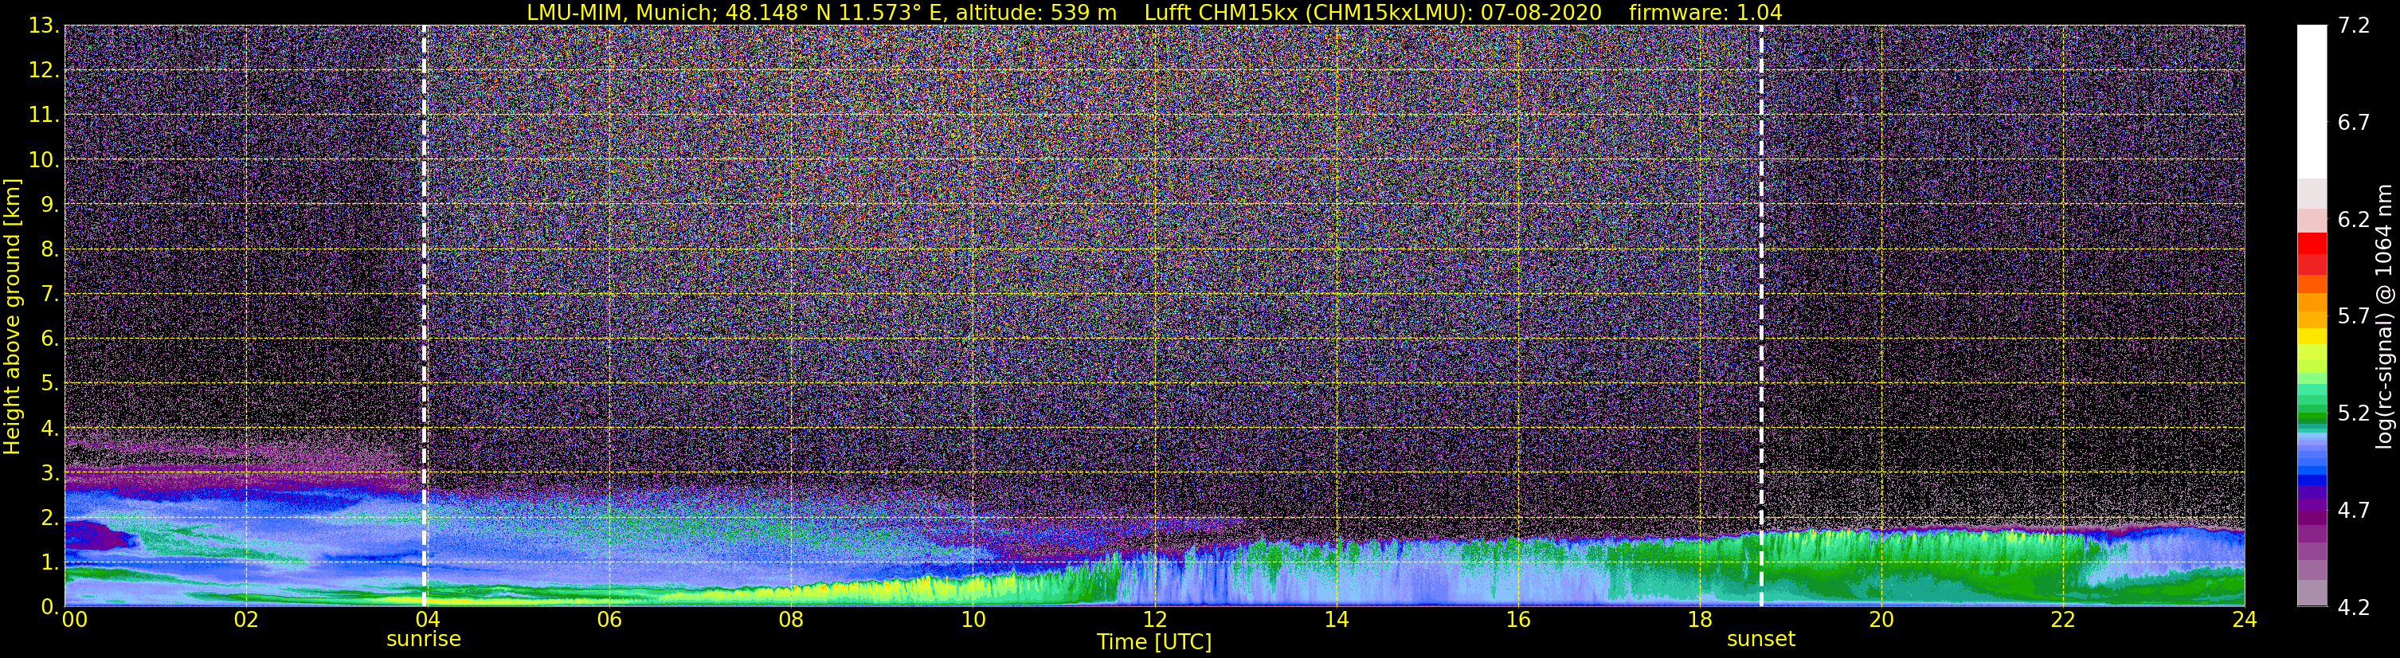Click the height axis tick label '11.'
Screen dimensions: 2400x658
click(44, 115)
